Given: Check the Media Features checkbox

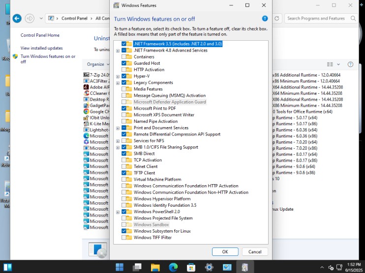Looking at the screenshot, I should point(124,89).
